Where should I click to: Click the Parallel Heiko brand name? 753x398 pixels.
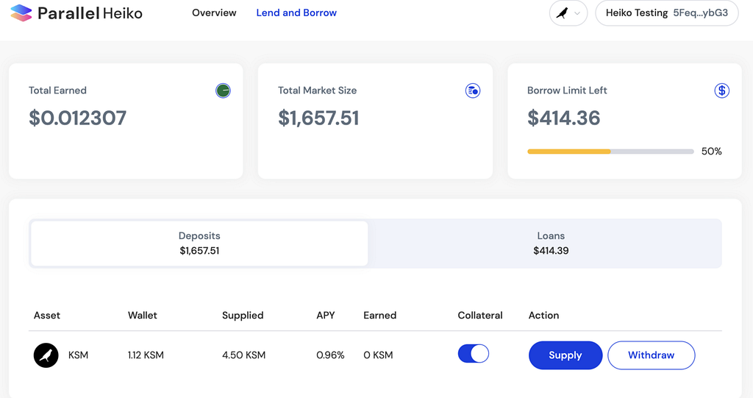pos(90,13)
